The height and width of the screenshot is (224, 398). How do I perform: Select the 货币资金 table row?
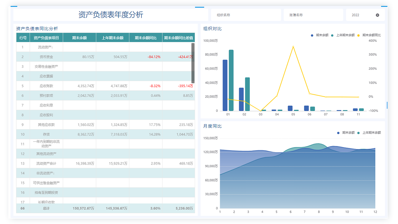point(46,57)
